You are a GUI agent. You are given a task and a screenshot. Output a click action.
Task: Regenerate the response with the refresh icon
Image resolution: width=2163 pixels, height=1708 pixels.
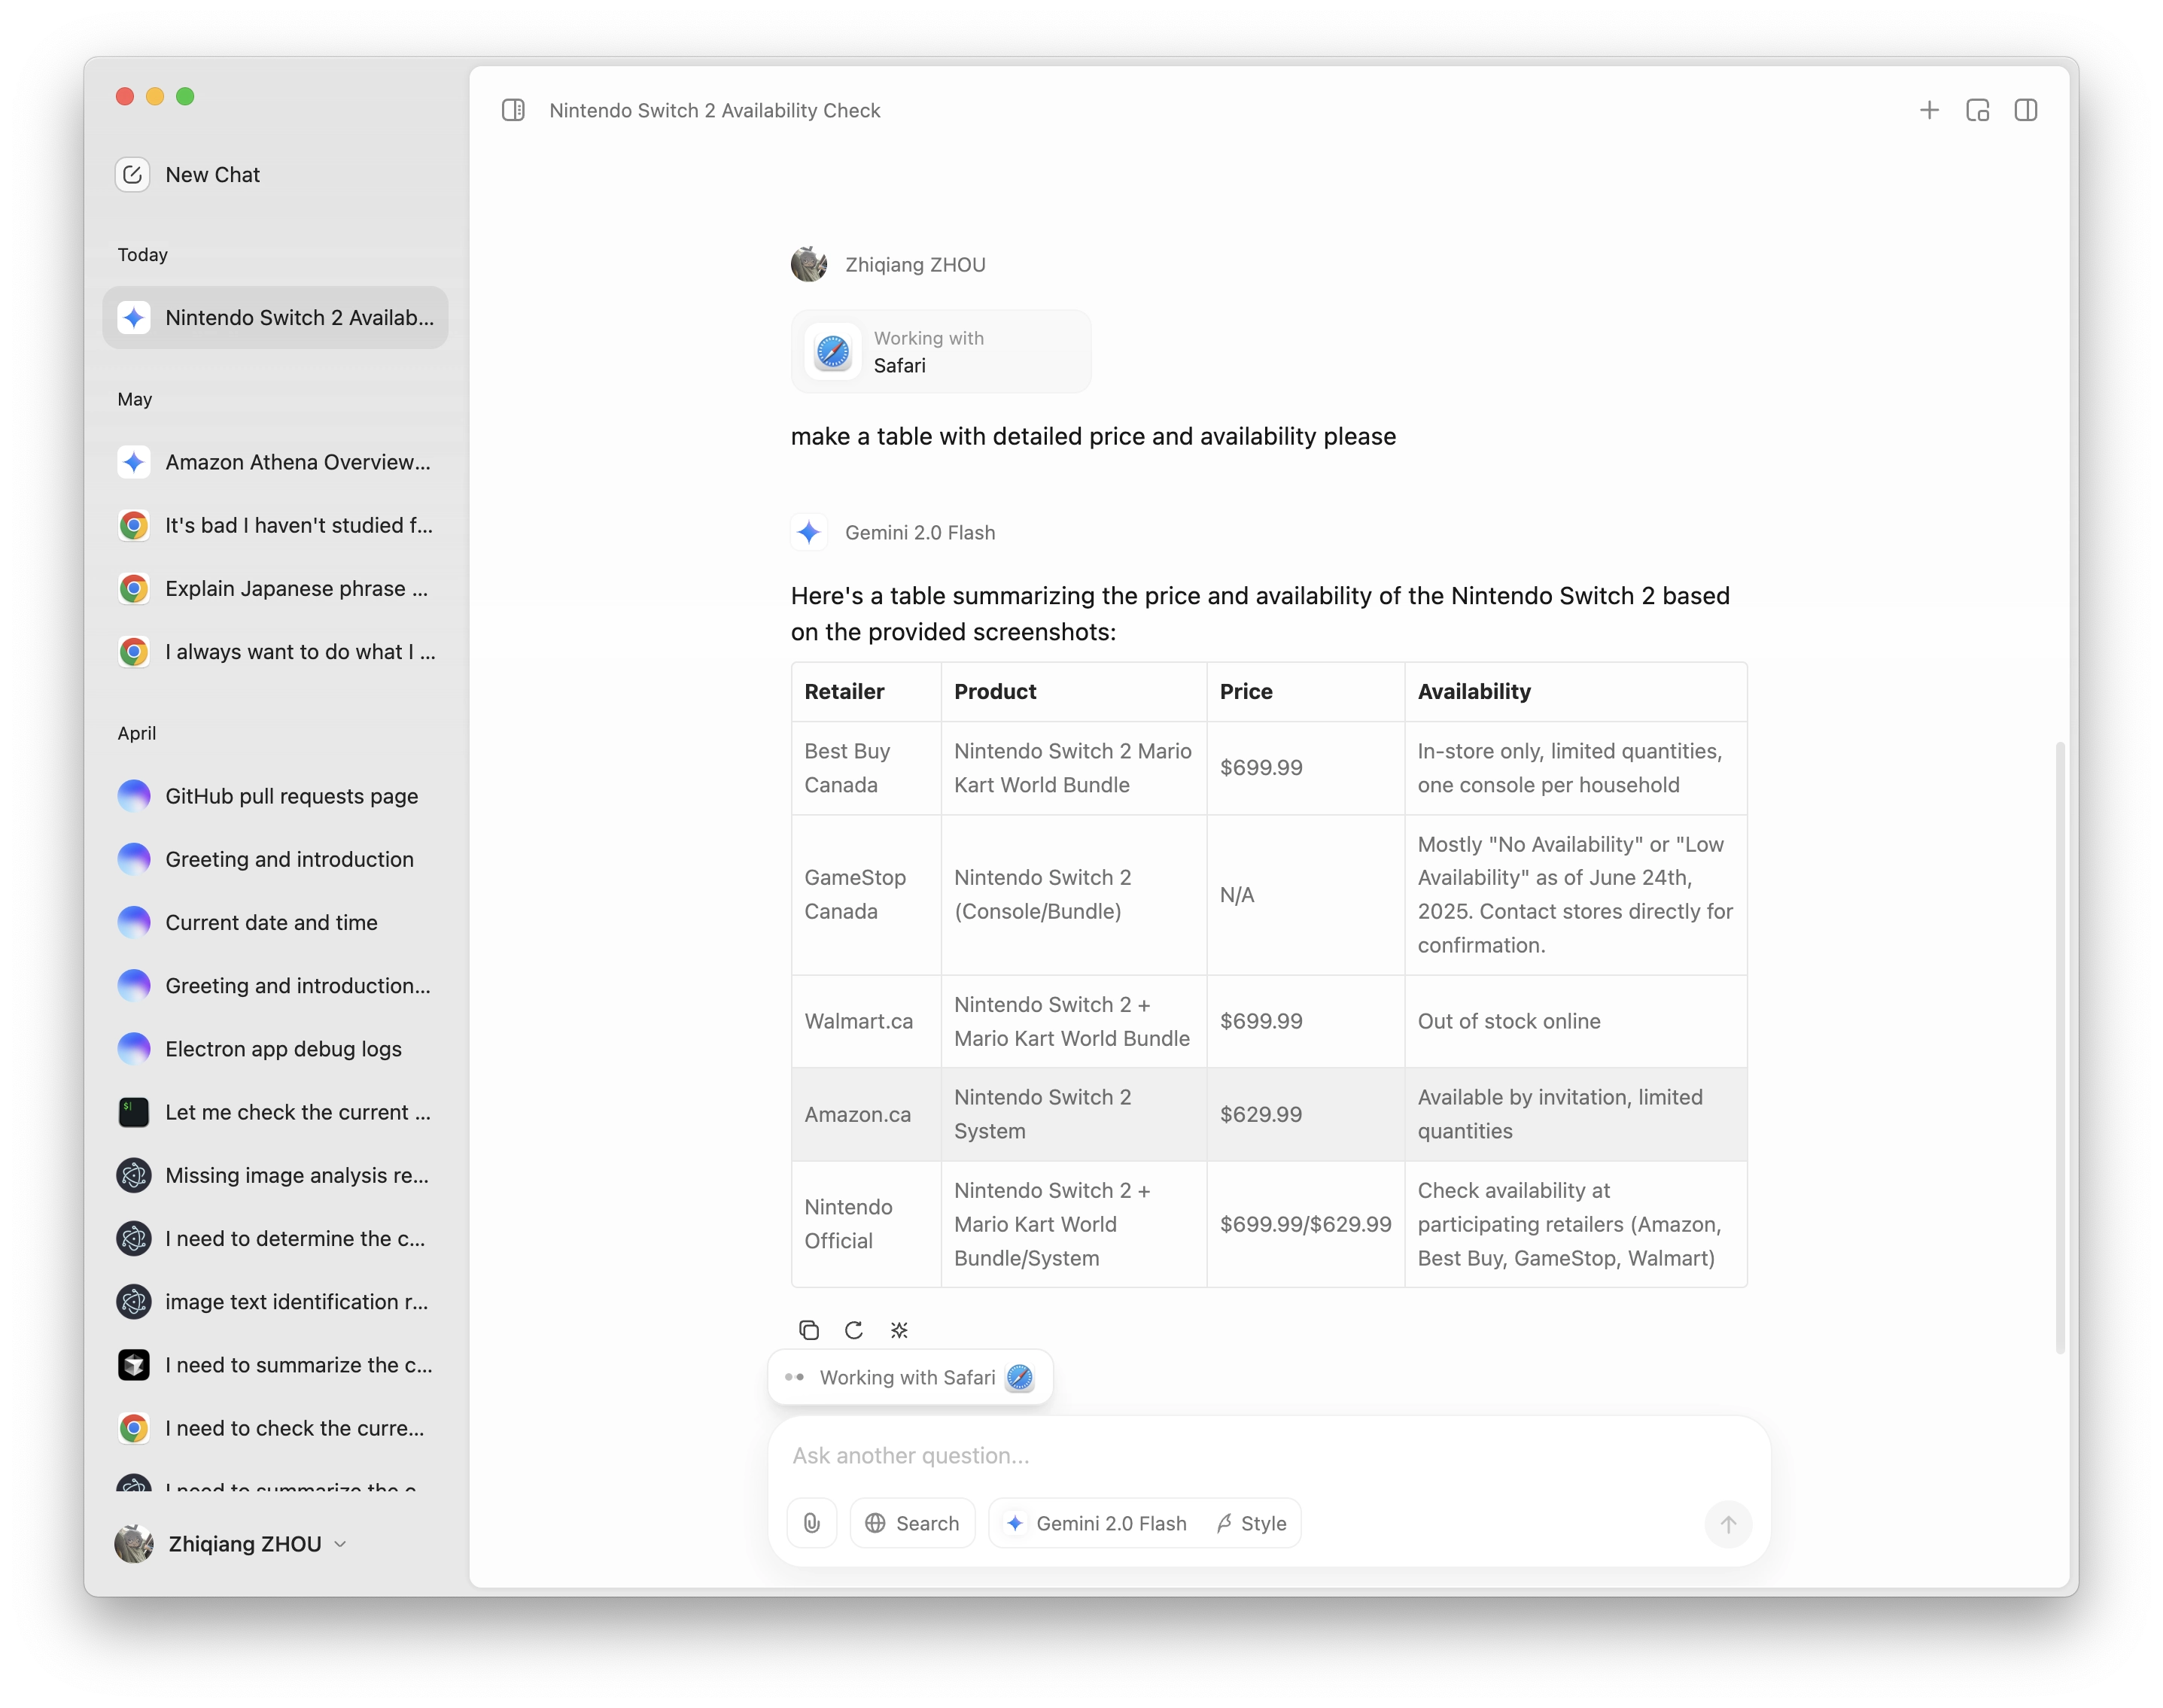[853, 1329]
